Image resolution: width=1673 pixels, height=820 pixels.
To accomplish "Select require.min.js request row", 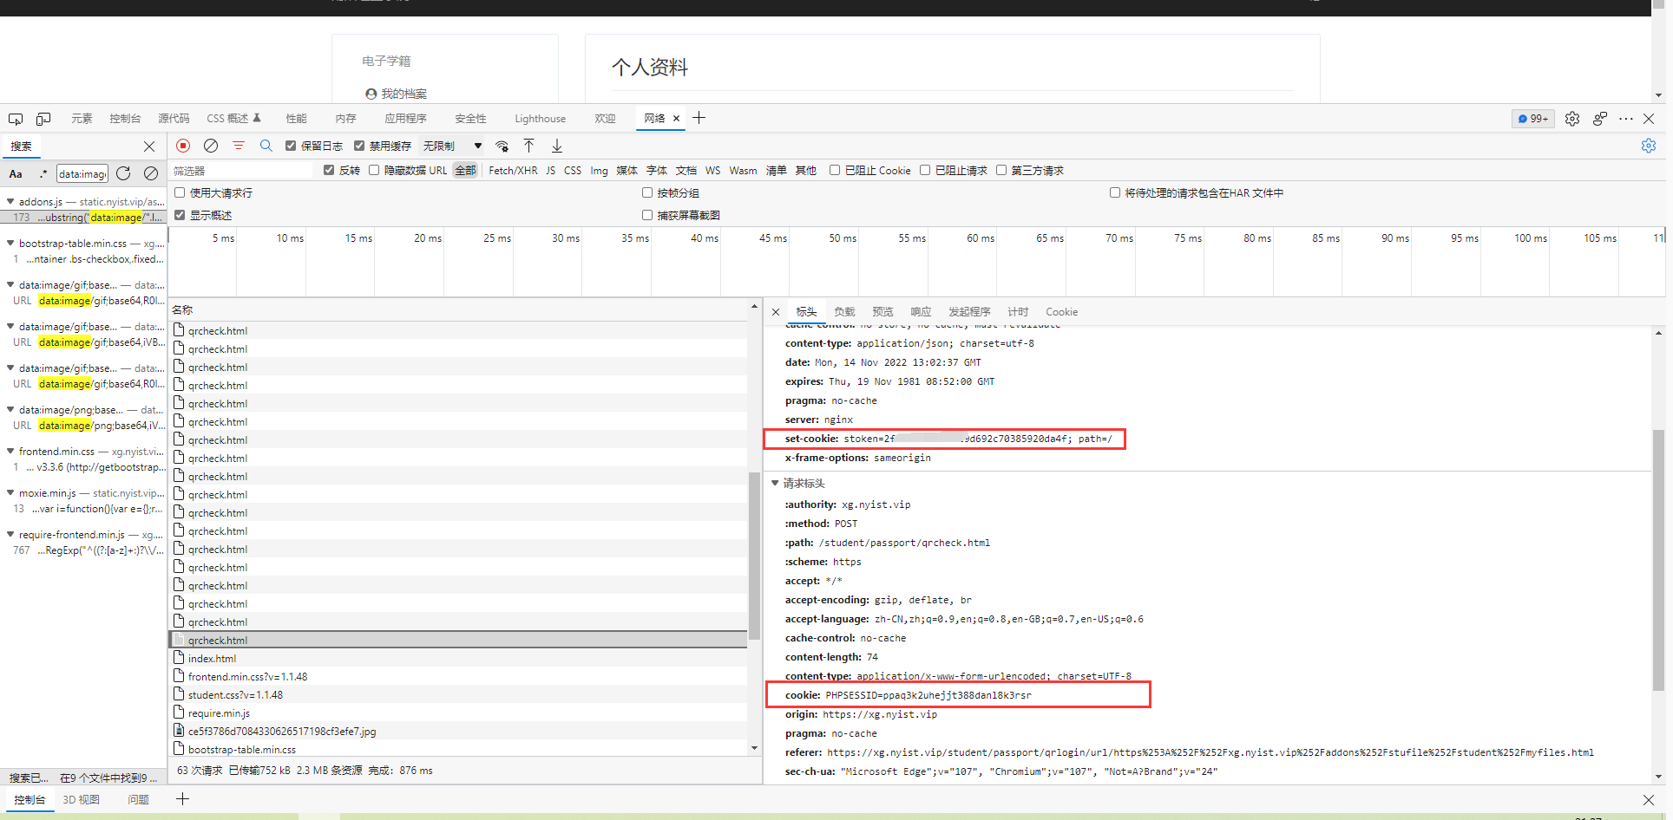I will click(x=458, y=713).
